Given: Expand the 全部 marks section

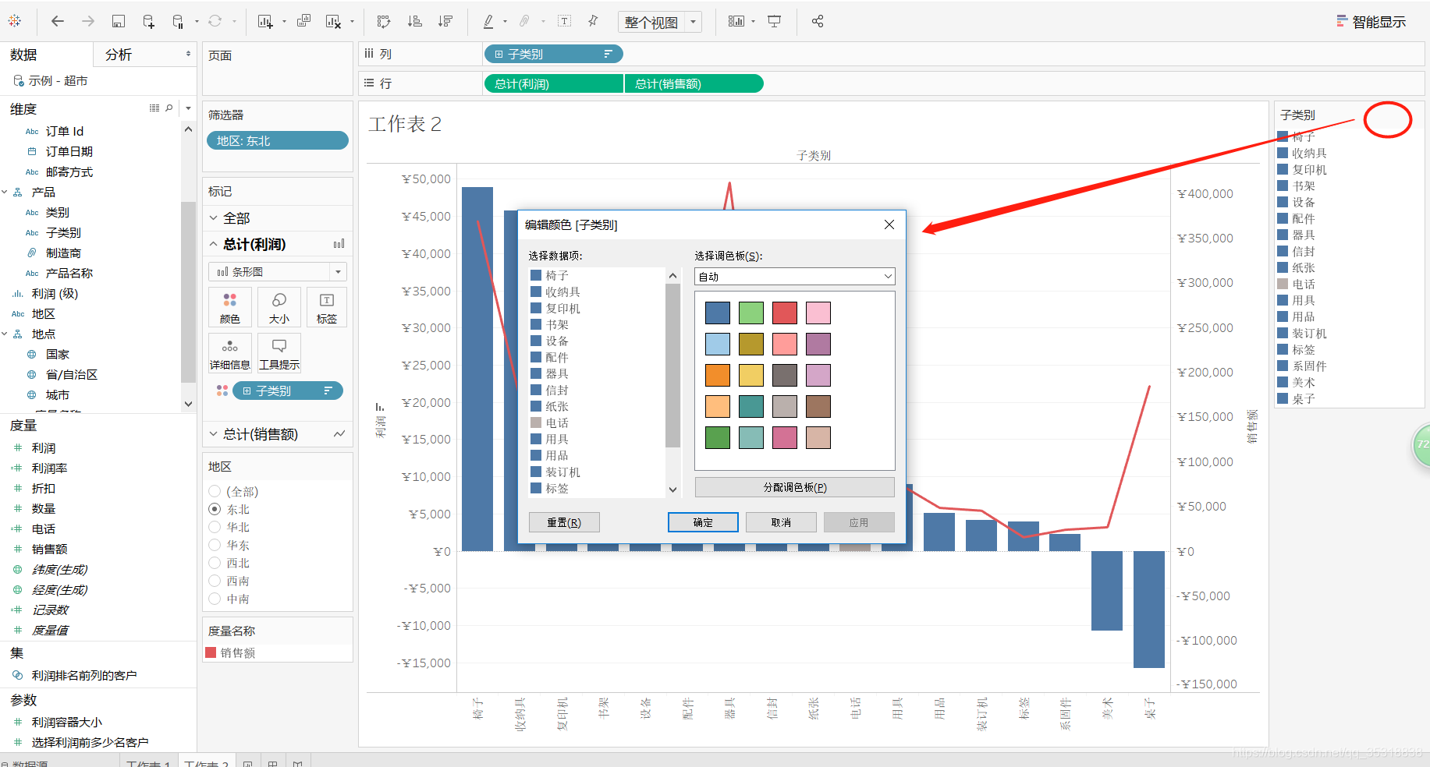Looking at the screenshot, I should pos(214,218).
